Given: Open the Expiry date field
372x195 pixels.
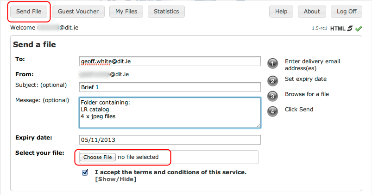Looking at the screenshot, I should (x=170, y=140).
